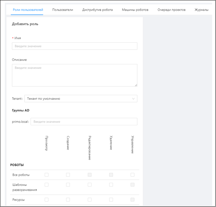Click the РОБОТЫ section header

pyautogui.click(x=17, y=165)
